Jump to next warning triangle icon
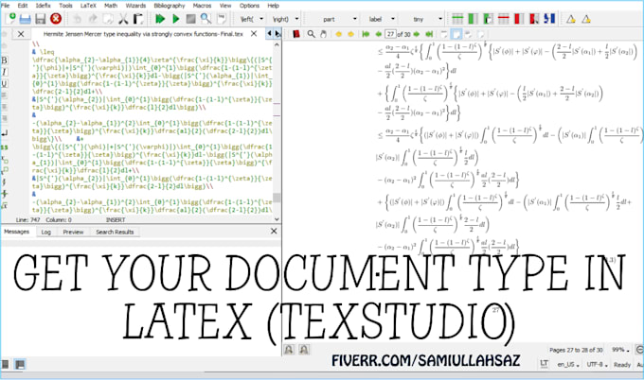This screenshot has width=644, height=380. [586, 19]
